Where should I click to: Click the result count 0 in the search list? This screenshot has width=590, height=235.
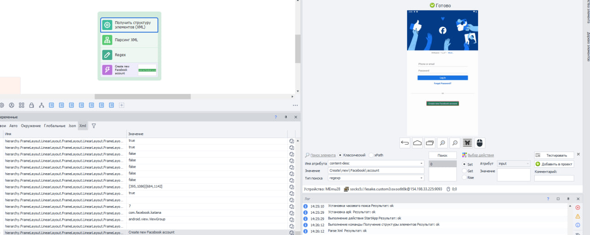(x=442, y=164)
